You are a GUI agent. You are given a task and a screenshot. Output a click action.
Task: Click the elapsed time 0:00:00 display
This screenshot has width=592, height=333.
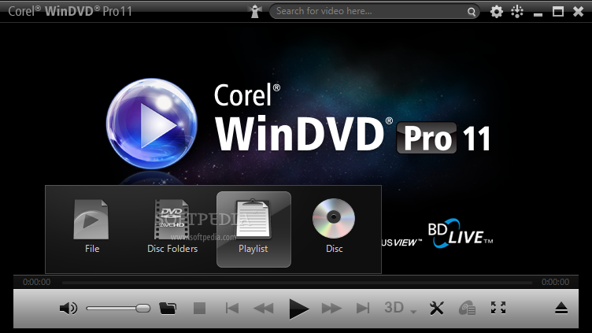(37, 282)
